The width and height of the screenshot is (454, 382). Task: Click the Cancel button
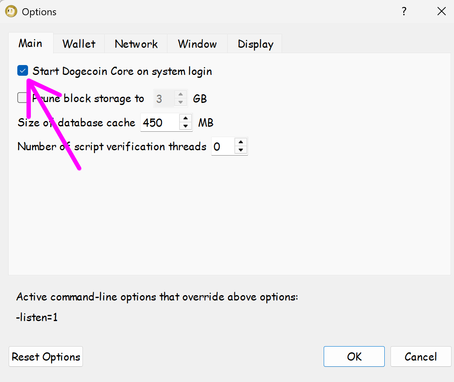[x=421, y=356]
